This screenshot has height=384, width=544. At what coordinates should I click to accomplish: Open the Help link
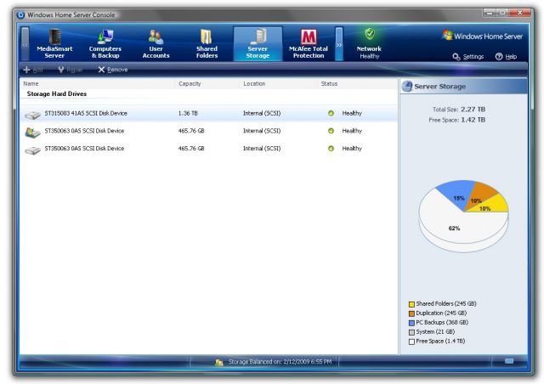(x=505, y=56)
